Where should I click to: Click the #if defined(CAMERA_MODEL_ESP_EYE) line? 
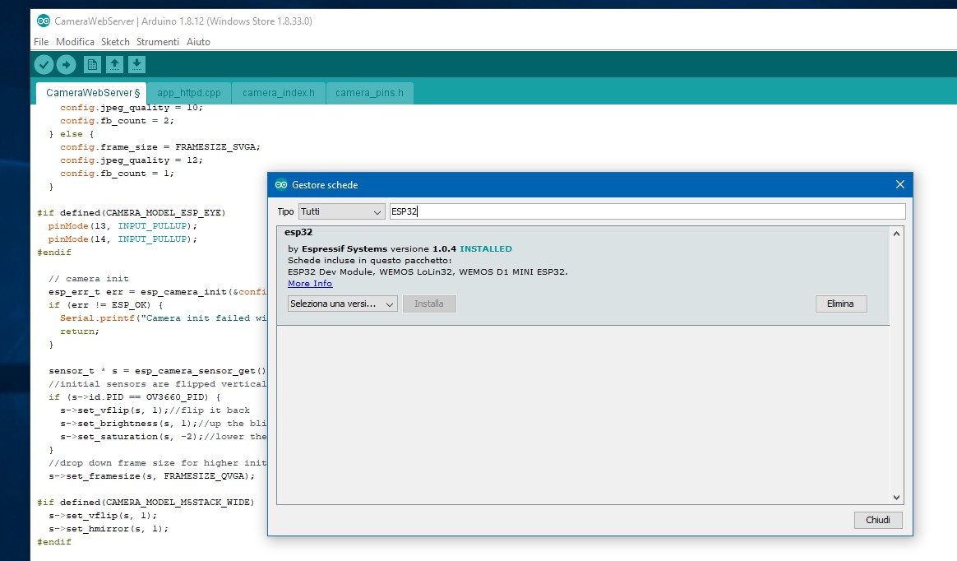click(132, 213)
